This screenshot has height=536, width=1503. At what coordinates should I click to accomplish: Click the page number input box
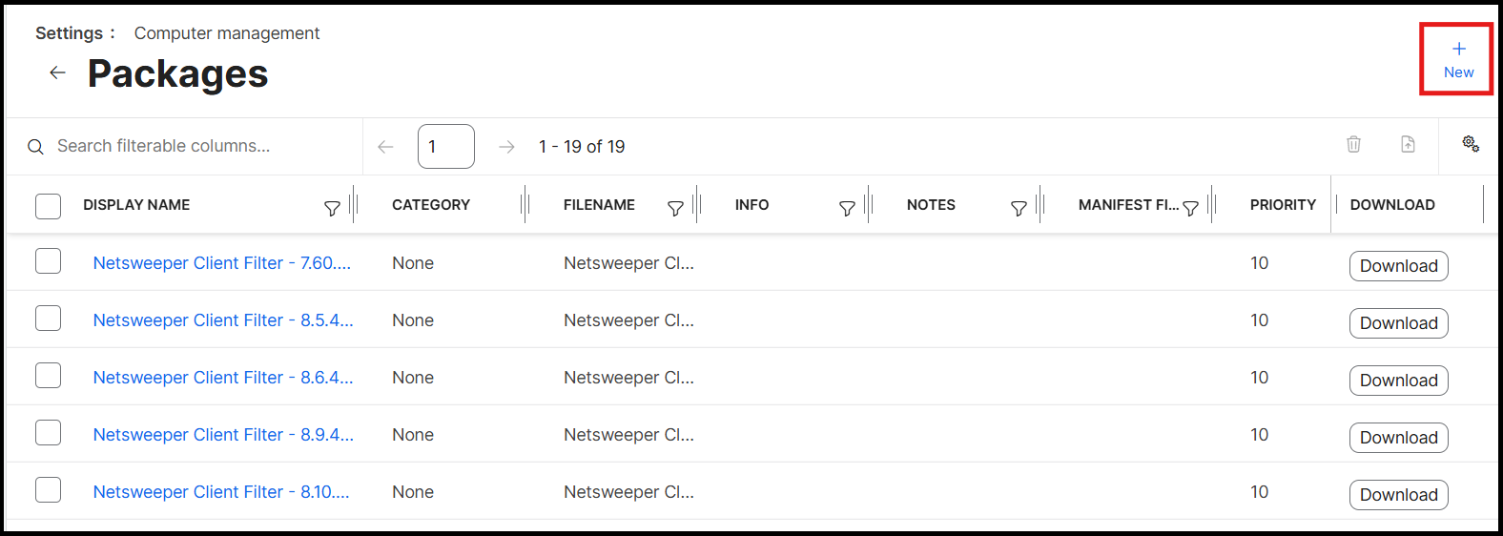[x=445, y=147]
